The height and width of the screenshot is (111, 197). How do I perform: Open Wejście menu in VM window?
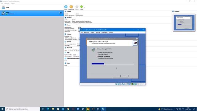tap(98, 32)
